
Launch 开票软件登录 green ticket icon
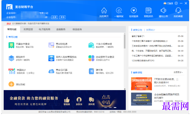click(x=11, y=46)
